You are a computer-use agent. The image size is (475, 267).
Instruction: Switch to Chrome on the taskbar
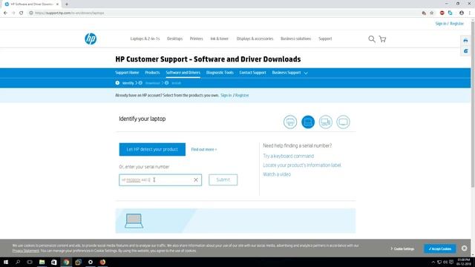click(x=66, y=262)
